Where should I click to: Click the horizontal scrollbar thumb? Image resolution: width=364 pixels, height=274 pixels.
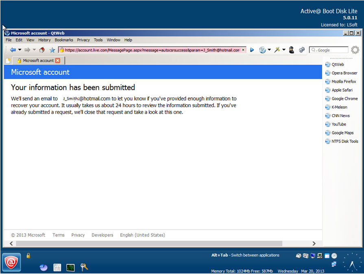click(149, 243)
